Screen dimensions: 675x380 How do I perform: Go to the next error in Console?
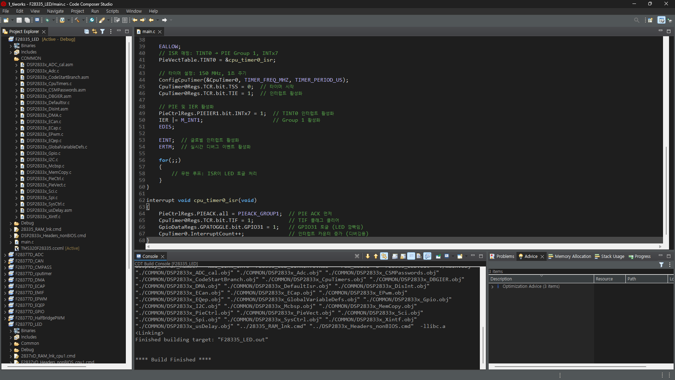pos(368,256)
